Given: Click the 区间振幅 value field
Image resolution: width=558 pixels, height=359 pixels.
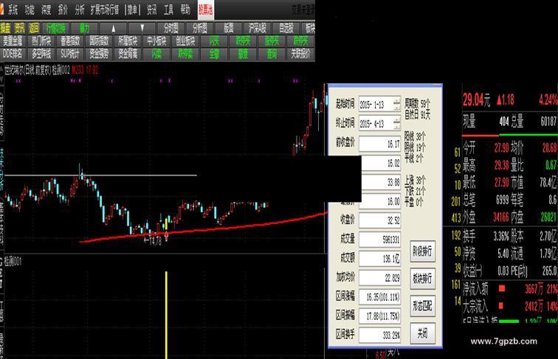Looking at the screenshot, I should [x=379, y=316].
